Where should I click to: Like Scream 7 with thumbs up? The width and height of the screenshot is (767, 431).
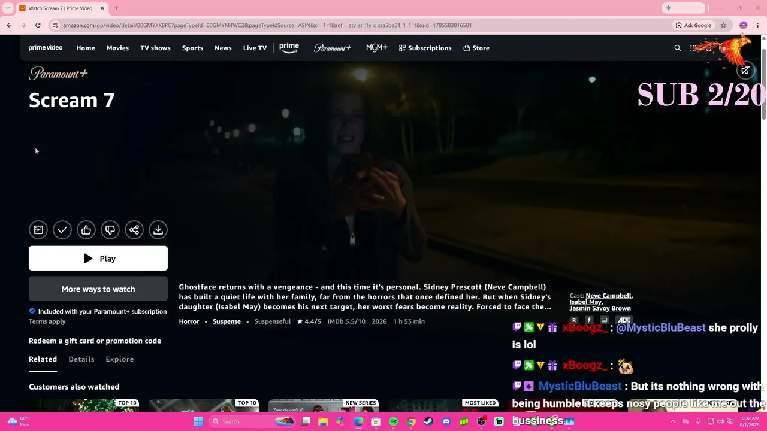(x=86, y=230)
